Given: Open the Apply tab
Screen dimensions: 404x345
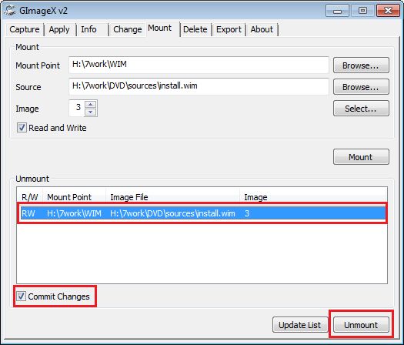Looking at the screenshot, I should 59,29.
